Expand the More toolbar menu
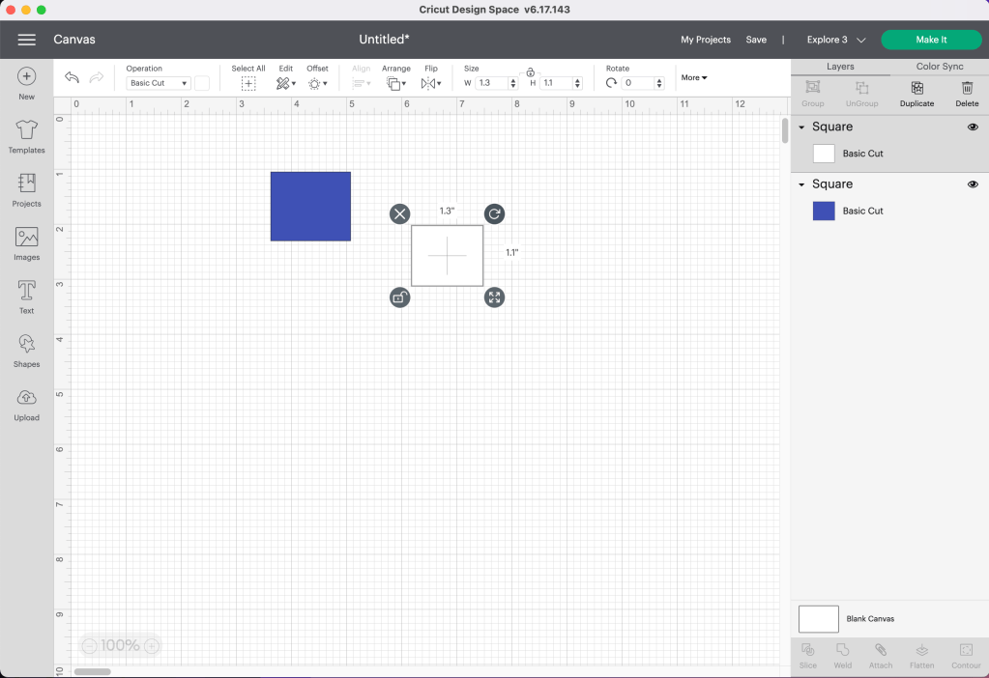The width and height of the screenshot is (989, 678). pos(693,78)
